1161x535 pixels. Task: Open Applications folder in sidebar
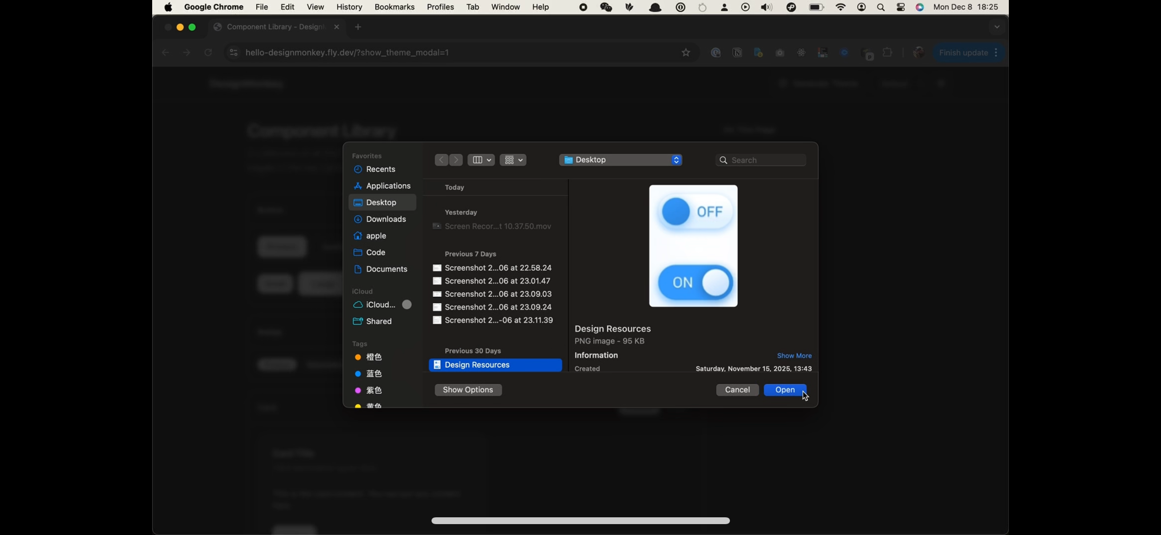[x=387, y=186]
